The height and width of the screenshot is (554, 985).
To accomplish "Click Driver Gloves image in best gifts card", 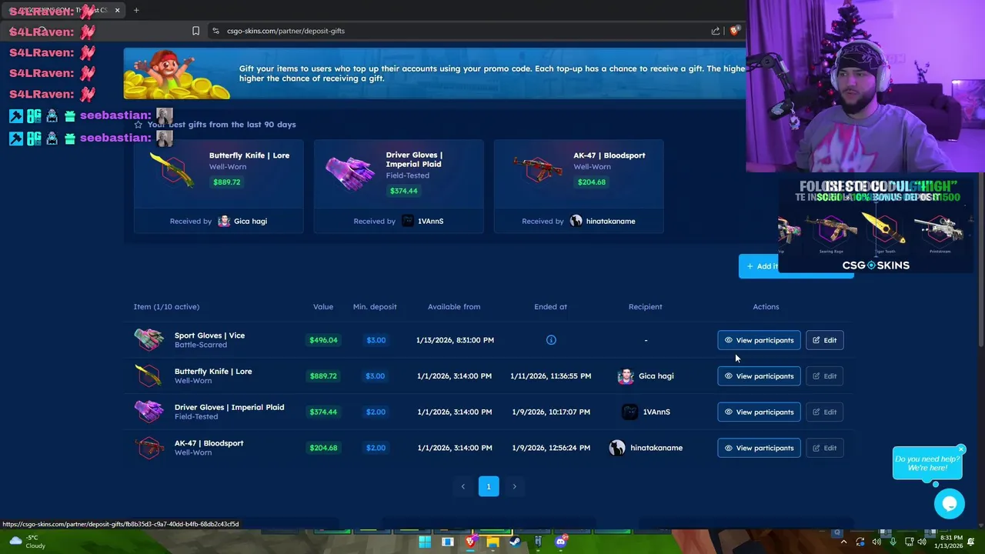I will coord(350,172).
